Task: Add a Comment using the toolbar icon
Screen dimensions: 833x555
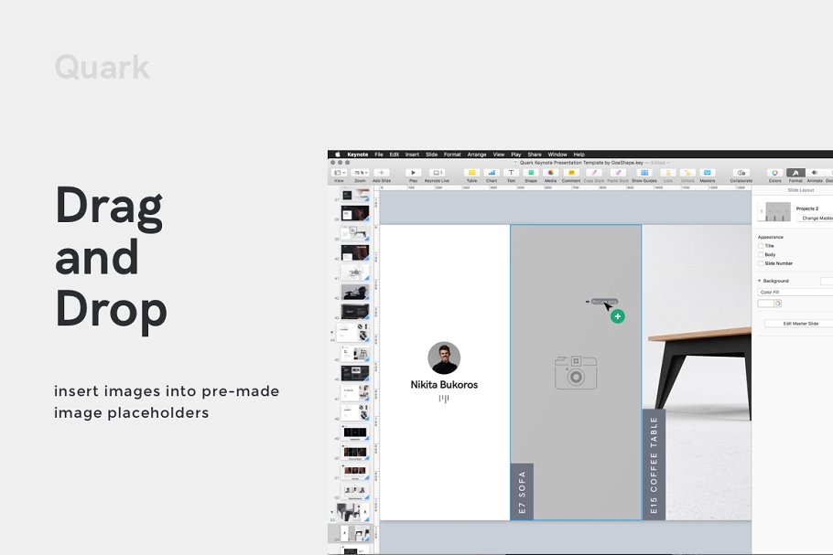Action: 569,172
